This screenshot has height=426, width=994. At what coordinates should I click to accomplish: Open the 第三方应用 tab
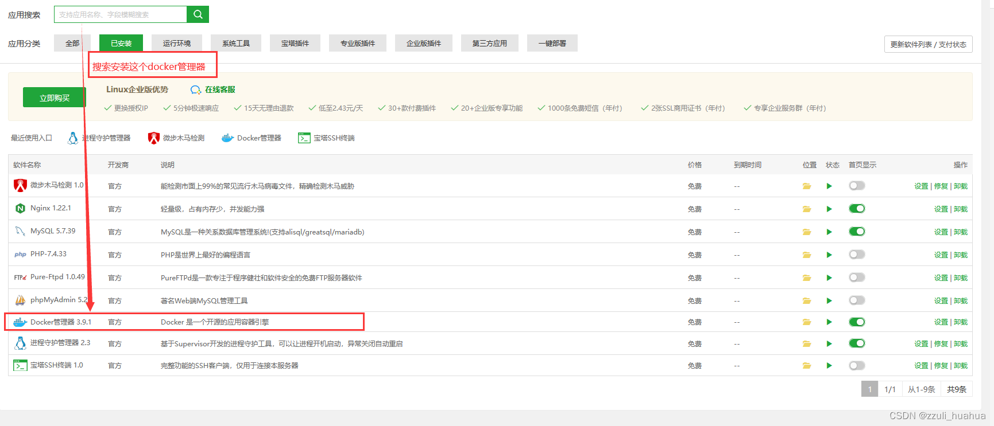(490, 43)
